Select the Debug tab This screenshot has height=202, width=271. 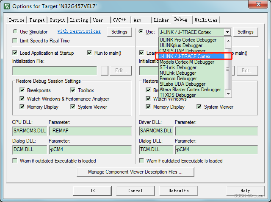(181, 20)
